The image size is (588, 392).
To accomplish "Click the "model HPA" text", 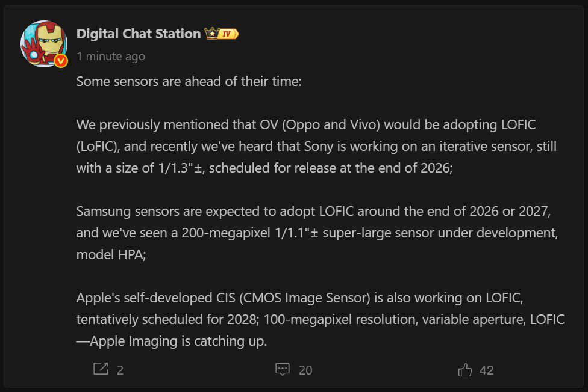I will pyautogui.click(x=111, y=254).
